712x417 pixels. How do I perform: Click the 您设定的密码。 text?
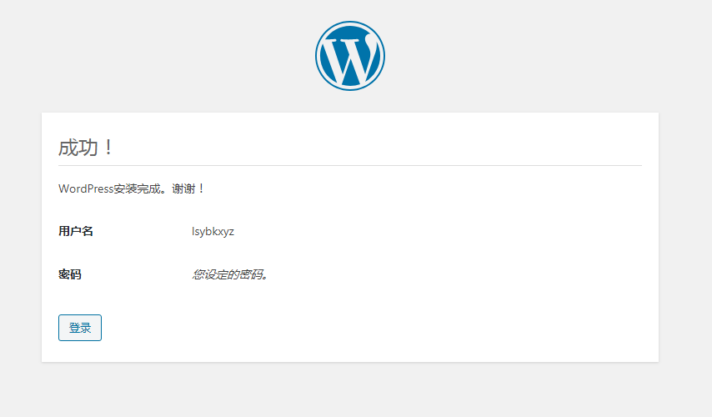(230, 274)
